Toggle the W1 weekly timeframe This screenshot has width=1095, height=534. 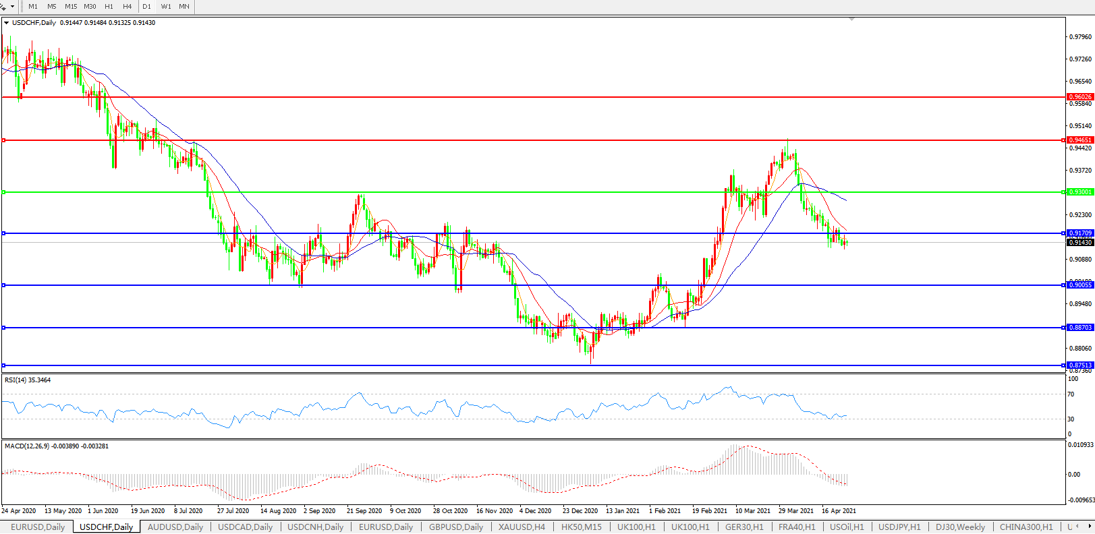[166, 6]
